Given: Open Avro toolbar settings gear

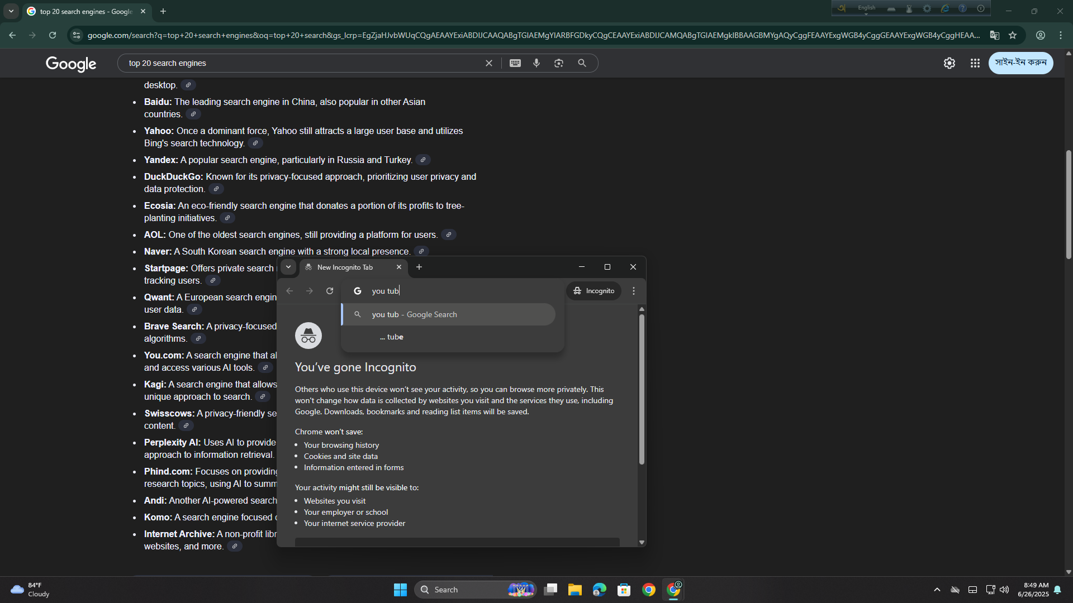Looking at the screenshot, I should (927, 8).
